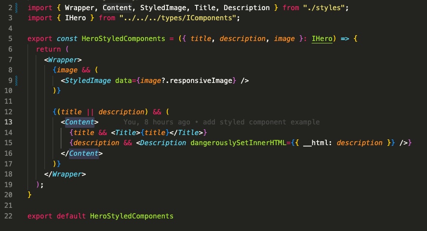Click the responsiveImage property on line 9
Screen dimensions: 427x231
pyautogui.click(x=200, y=81)
